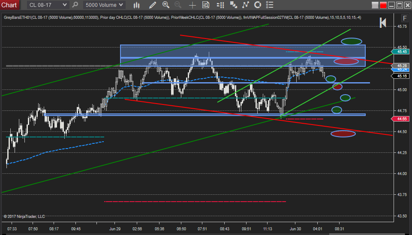This screenshot has height=235, width=412.
Task: Open the chart trader icon
Action: coord(220,5)
